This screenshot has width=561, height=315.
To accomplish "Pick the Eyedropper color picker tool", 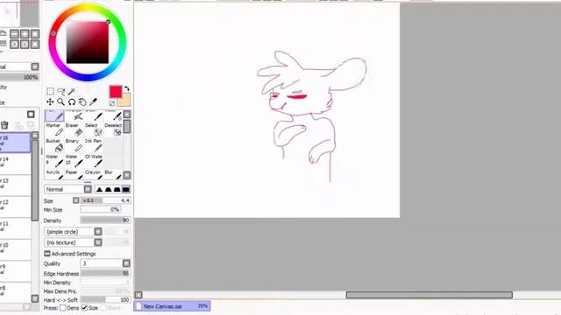I will [x=93, y=102].
